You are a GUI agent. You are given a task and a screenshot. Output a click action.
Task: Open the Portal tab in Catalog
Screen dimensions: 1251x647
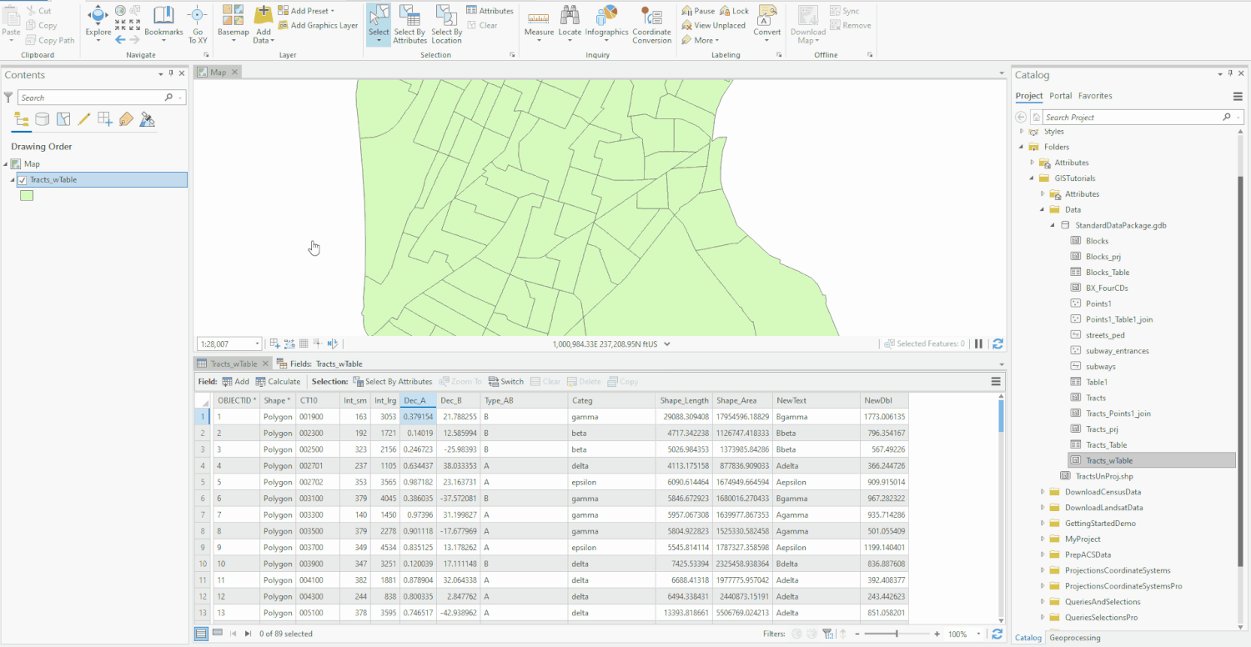point(1061,96)
